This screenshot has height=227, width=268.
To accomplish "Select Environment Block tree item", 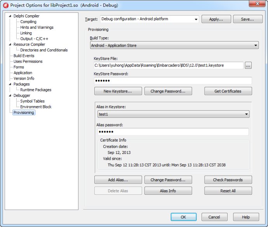I will [36, 107].
